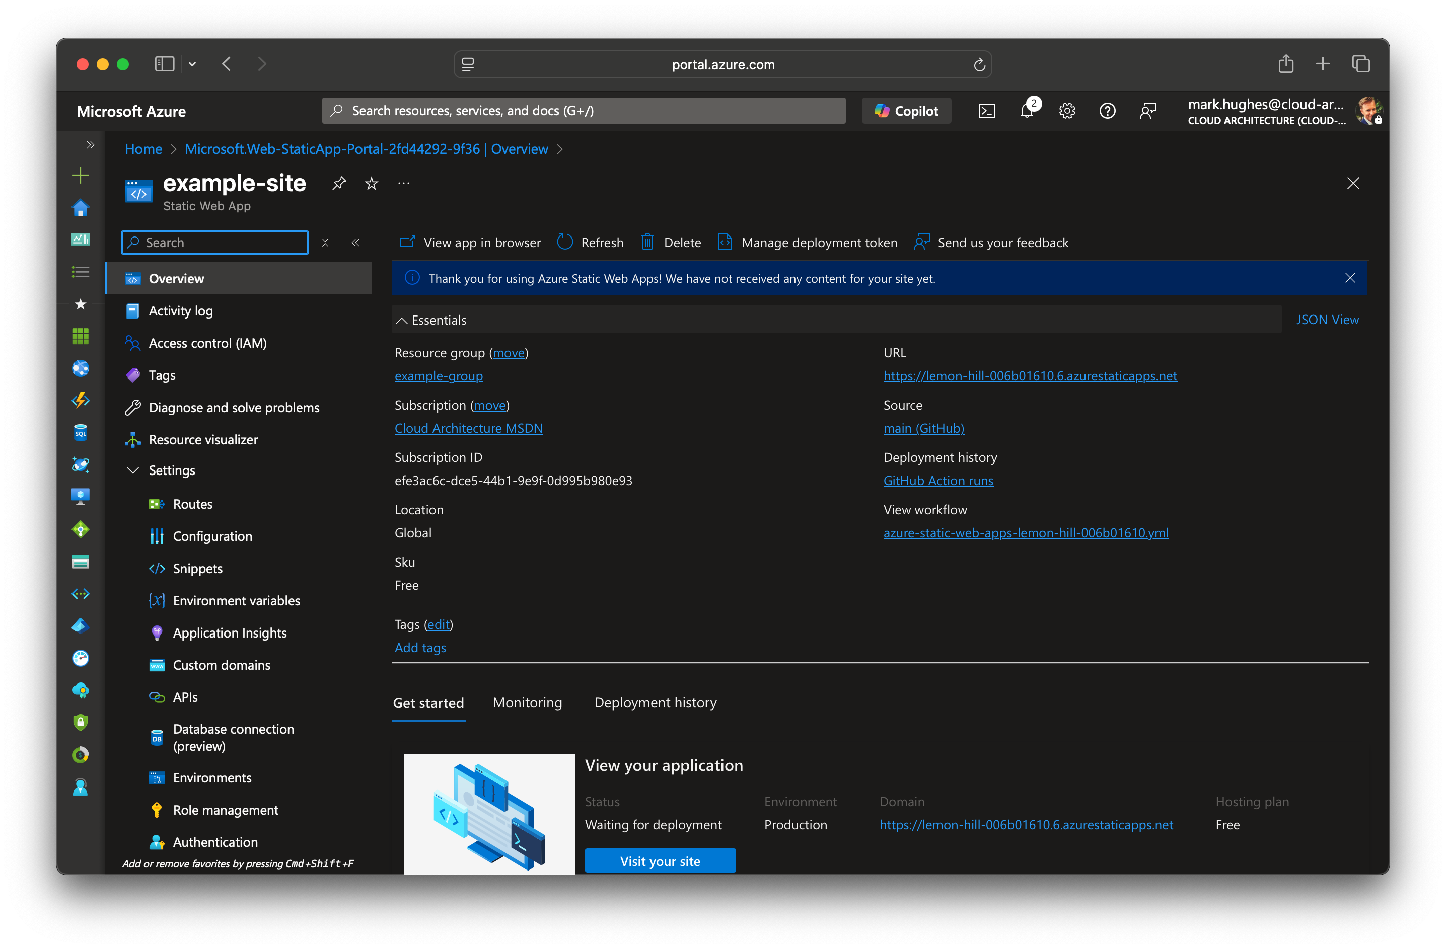Click Delete in the command bar

(671, 242)
